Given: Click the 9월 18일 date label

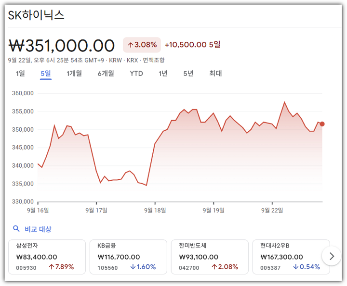Looking at the screenshot, I should (x=155, y=211).
